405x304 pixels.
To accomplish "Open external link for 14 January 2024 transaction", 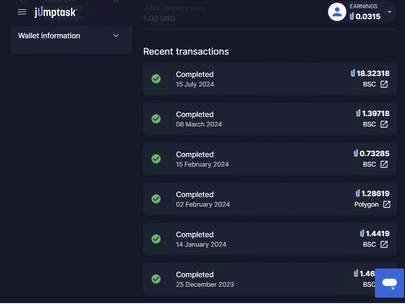I will click(x=384, y=244).
